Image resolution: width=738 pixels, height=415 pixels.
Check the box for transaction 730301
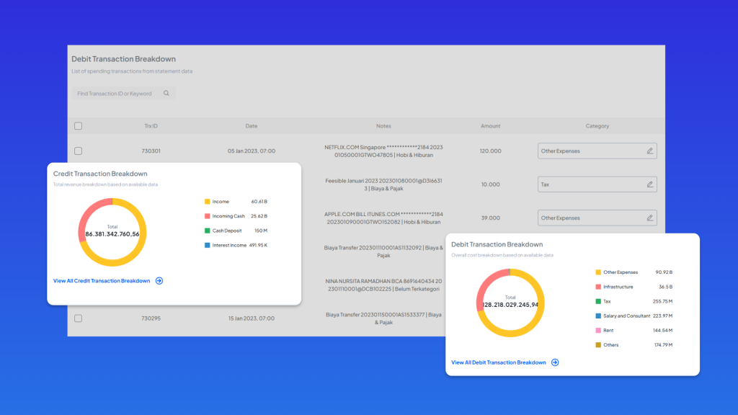point(78,151)
